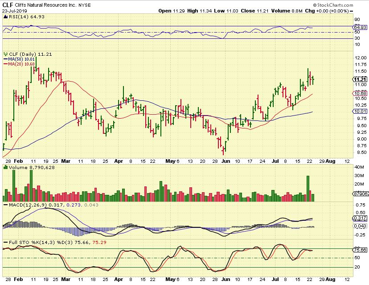The image size is (369, 285).
Task: Click the volume value tag 879062
Action: pos(361,194)
